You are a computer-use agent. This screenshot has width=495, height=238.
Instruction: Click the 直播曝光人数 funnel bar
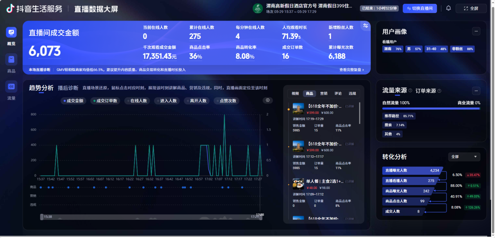coord(412,170)
